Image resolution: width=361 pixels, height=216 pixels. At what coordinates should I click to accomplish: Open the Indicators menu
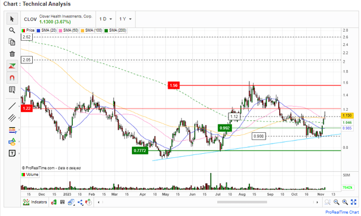(x=35, y=202)
